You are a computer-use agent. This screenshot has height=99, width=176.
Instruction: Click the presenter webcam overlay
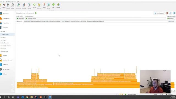(155, 82)
